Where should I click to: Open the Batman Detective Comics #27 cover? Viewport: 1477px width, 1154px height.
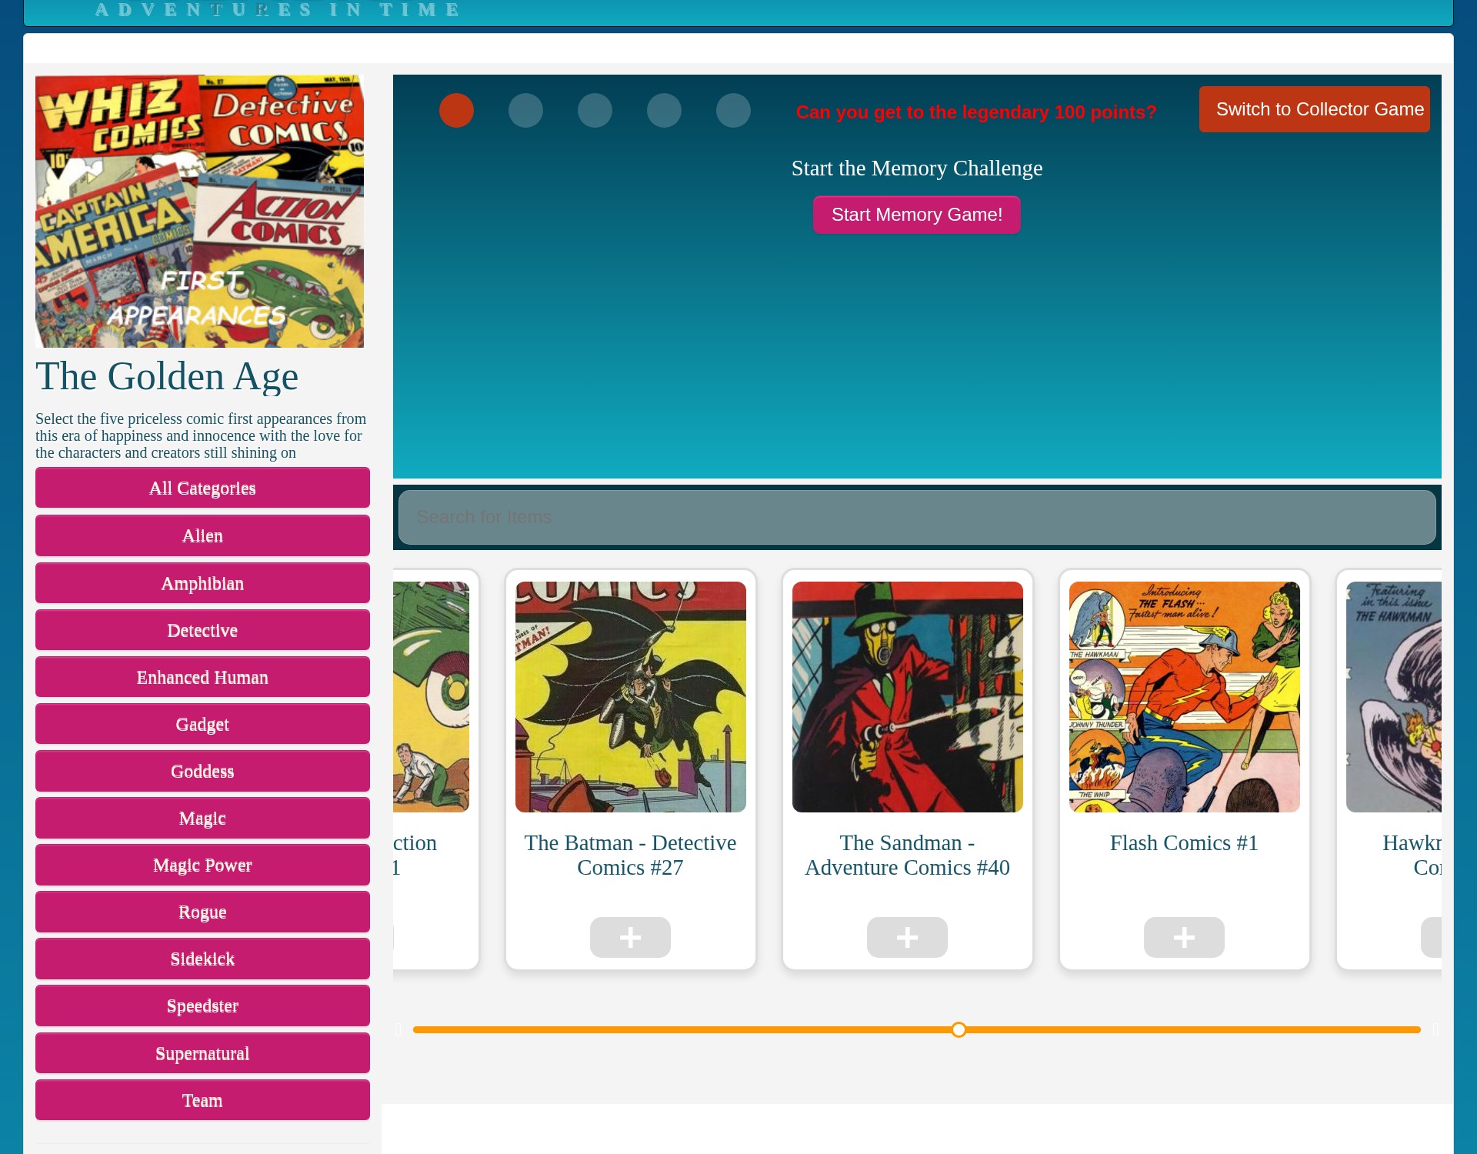[630, 697]
